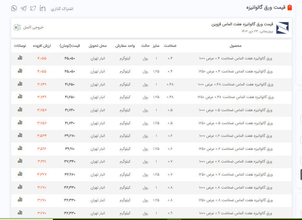Screen dimensions: 302x220
Task: Share page via LinkedIn icon
Action: point(43,8)
